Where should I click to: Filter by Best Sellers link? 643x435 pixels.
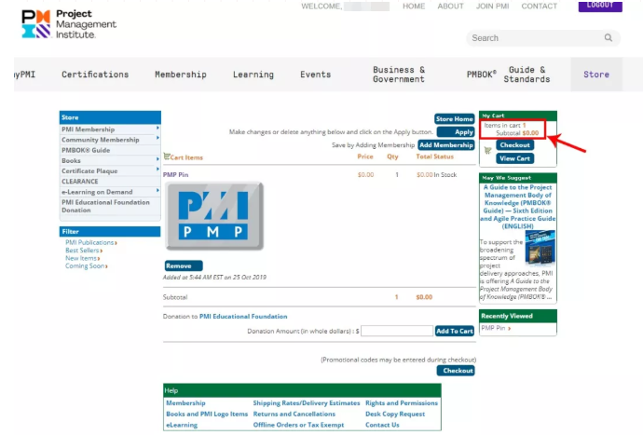coord(83,251)
